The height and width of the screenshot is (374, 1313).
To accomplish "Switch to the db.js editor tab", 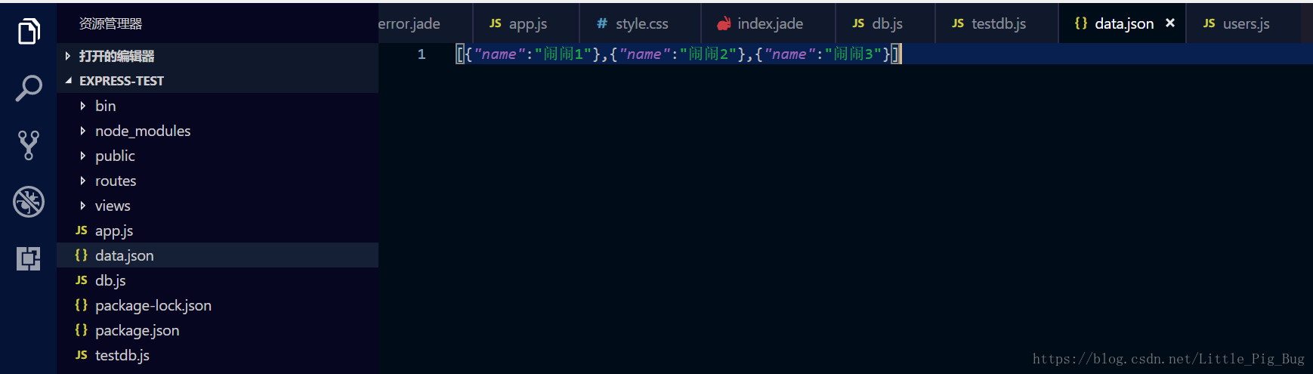I will [885, 23].
